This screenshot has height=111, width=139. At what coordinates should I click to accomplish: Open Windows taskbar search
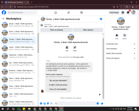(8, 109)
